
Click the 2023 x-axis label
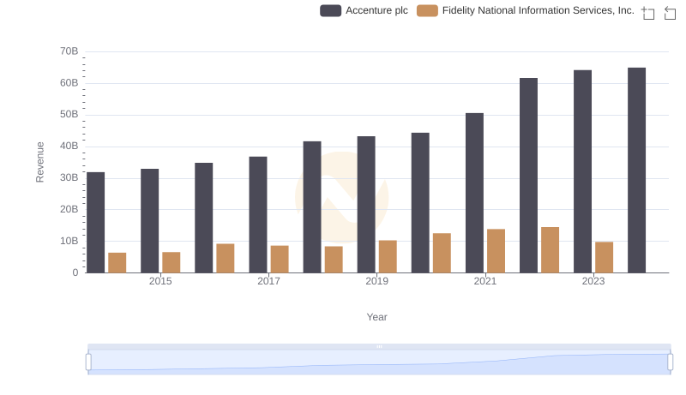(593, 281)
